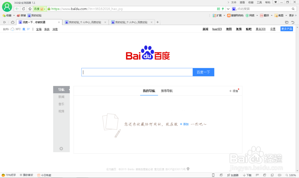Toggle sound with the speaker icon
This screenshot has height=178, width=299.
280,175
